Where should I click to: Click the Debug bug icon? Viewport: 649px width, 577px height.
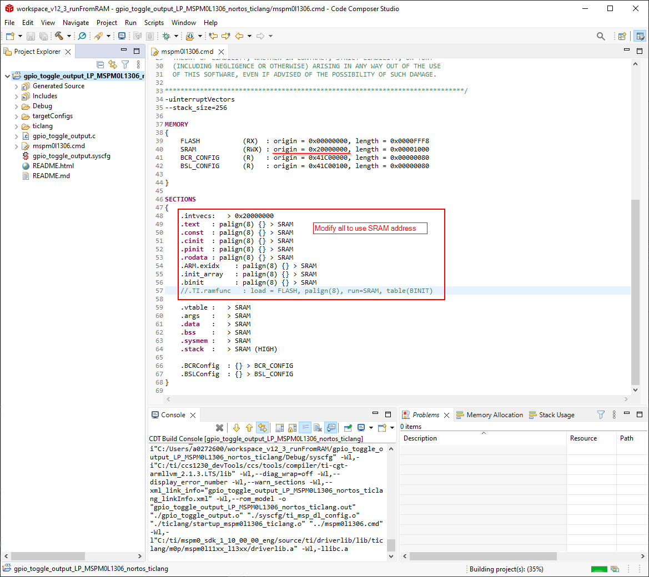coord(166,36)
